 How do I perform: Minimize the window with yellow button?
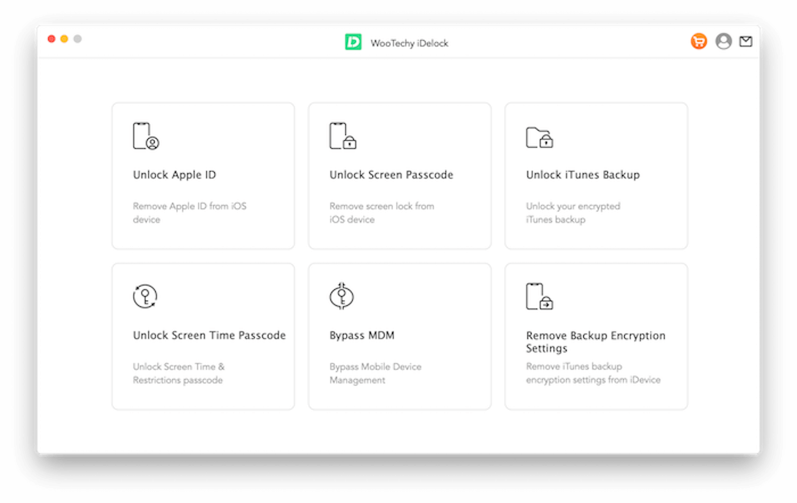(x=64, y=39)
